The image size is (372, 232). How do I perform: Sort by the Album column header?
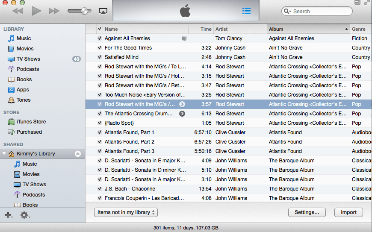(308, 29)
